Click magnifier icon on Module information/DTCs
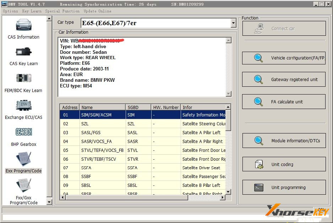 [x=258, y=141]
